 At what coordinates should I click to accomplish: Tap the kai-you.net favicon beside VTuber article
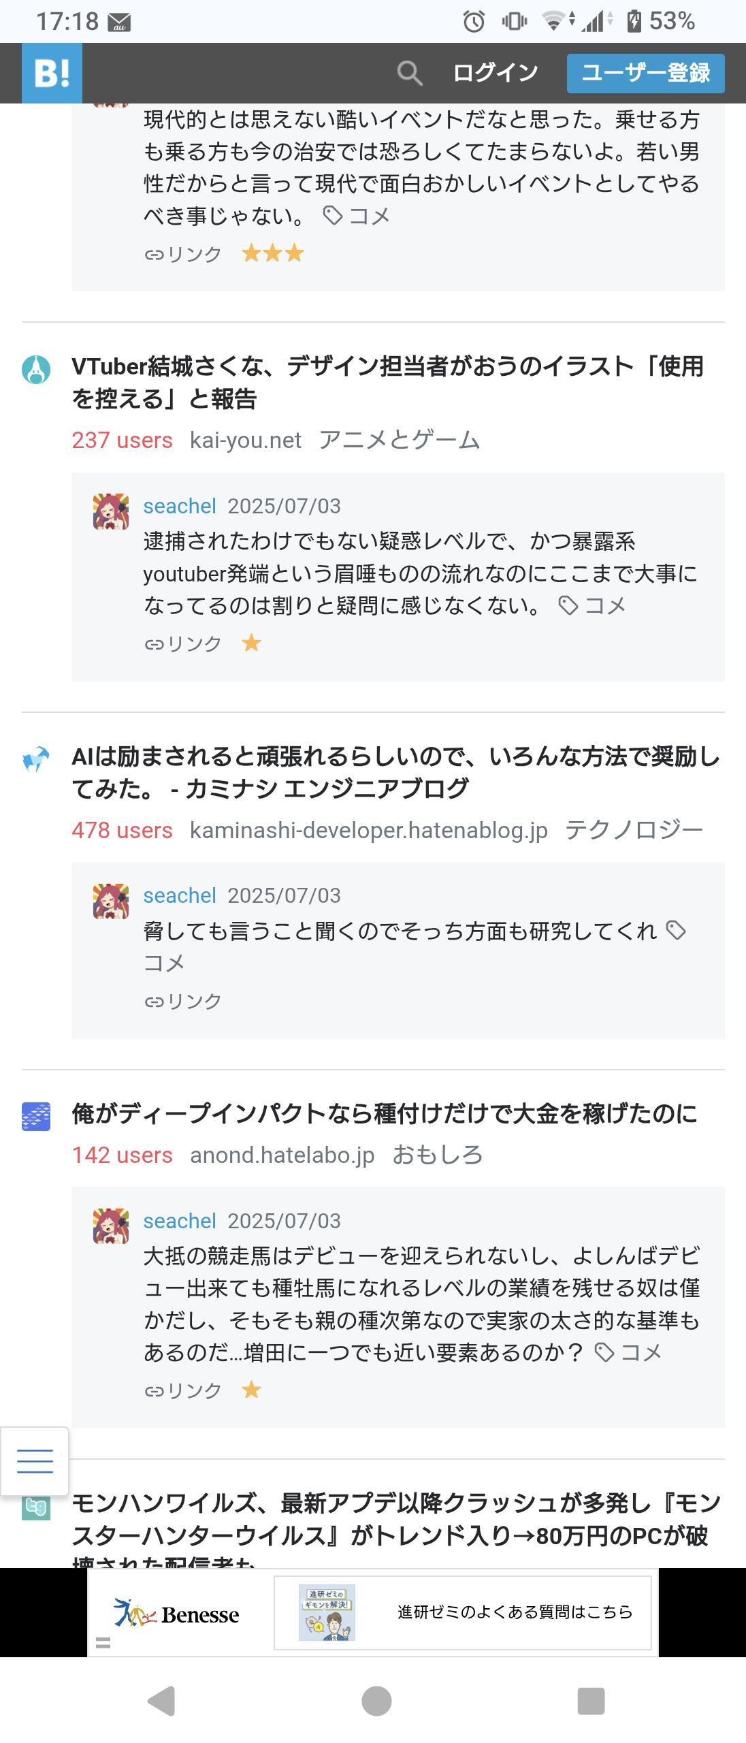tap(36, 369)
